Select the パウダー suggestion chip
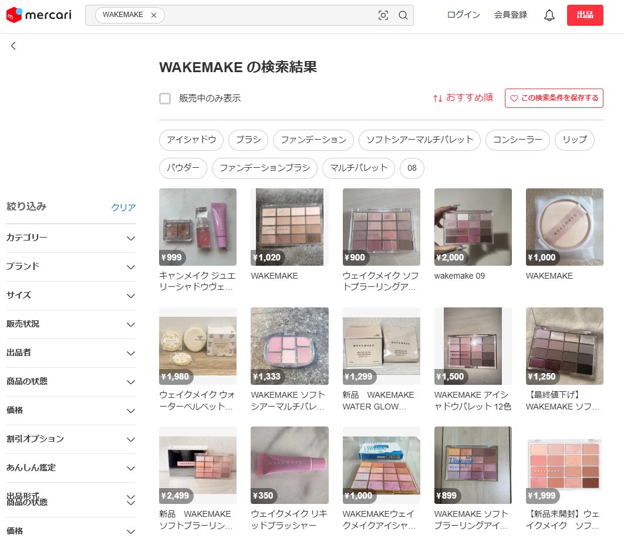624x545 pixels. [183, 168]
